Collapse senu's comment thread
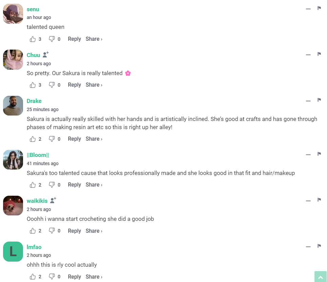 coord(308,8)
